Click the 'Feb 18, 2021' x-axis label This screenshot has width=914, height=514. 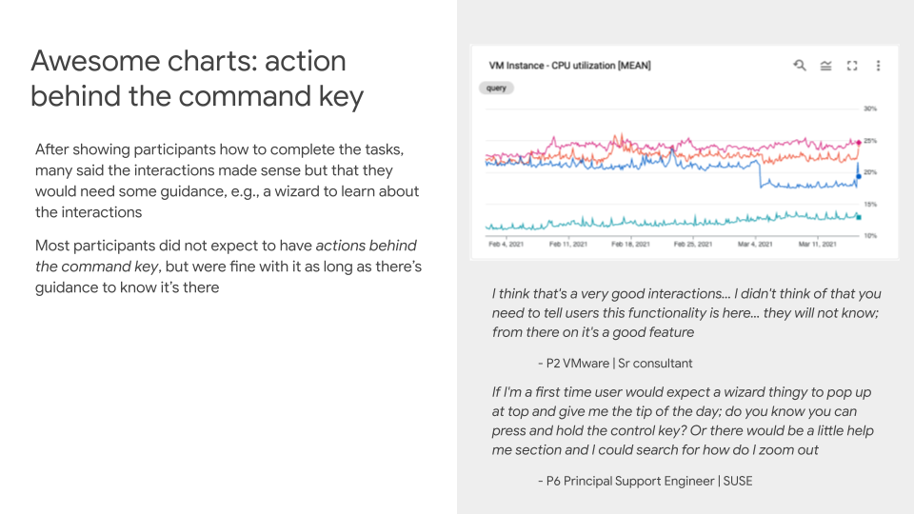tap(629, 246)
